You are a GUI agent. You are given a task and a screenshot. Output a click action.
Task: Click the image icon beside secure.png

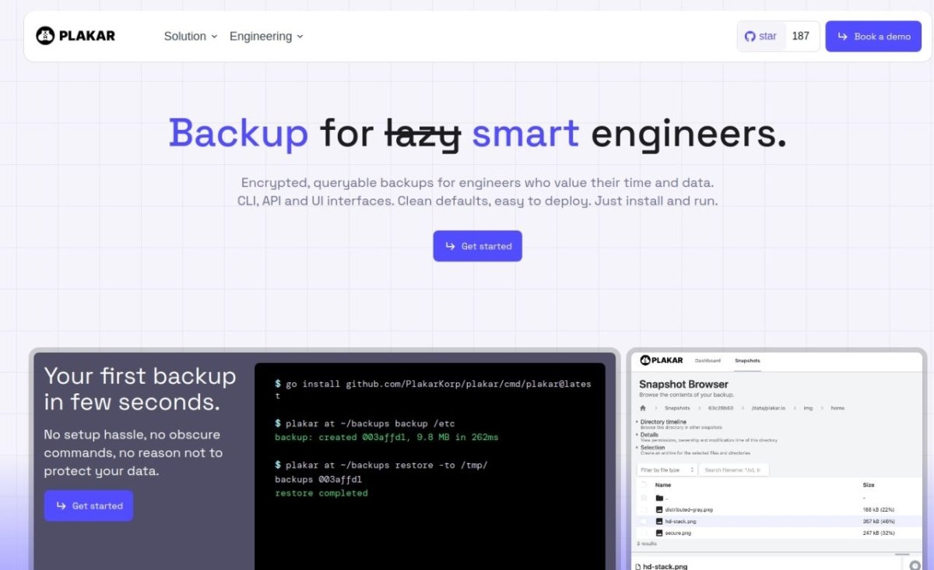[x=659, y=533]
